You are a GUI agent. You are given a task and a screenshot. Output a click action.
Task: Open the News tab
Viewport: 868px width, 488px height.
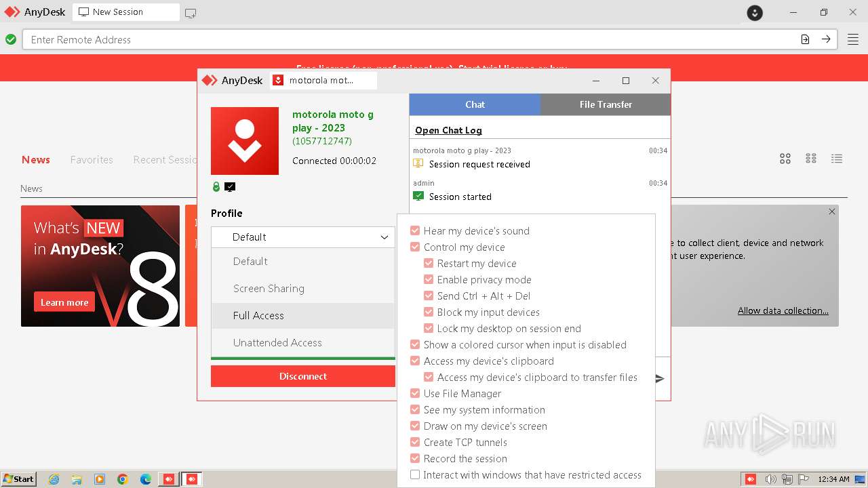pos(36,160)
